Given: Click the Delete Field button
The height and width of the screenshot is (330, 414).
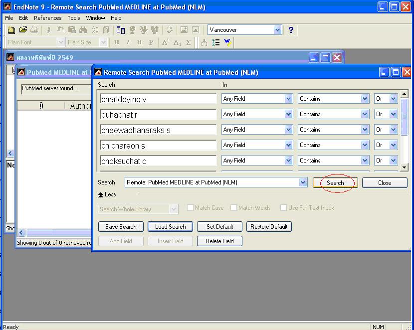Looking at the screenshot, I should [x=219, y=241].
